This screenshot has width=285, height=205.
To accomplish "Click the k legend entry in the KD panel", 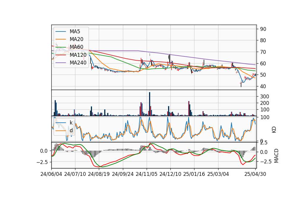I will click(71, 123).
